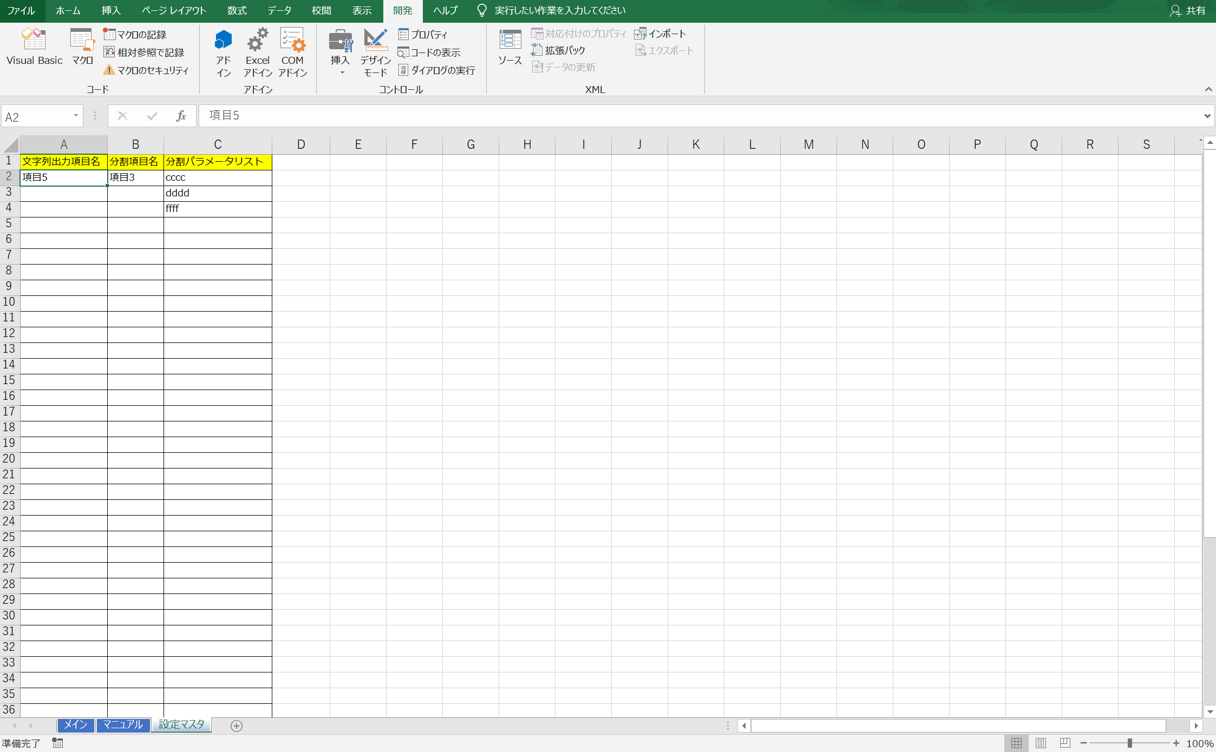Enable 相対参照で記録 recording
The image size is (1216, 752).
(x=145, y=52)
